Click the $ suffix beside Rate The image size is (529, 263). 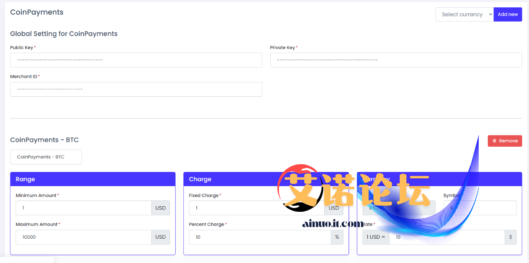(511, 237)
